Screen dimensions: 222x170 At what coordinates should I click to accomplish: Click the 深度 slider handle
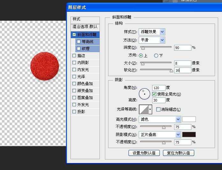143,48
